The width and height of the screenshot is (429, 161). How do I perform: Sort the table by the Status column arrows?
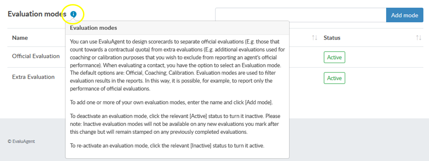click(x=419, y=38)
